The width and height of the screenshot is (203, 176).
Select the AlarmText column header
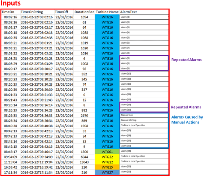pyautogui.click(x=128, y=12)
